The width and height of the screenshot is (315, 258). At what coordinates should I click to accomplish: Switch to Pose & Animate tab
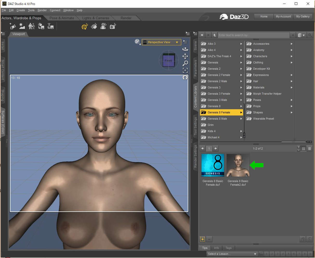(x=62, y=18)
